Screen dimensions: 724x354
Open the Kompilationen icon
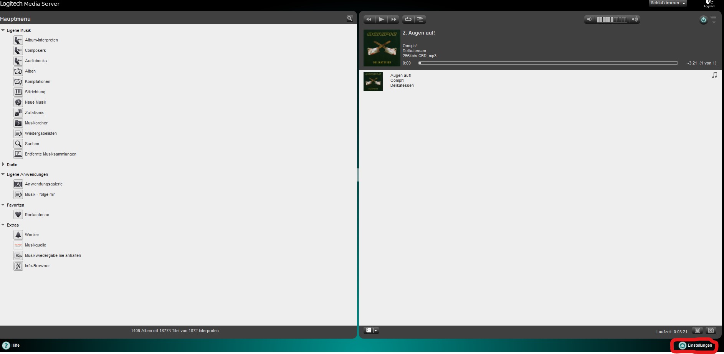pyautogui.click(x=18, y=81)
